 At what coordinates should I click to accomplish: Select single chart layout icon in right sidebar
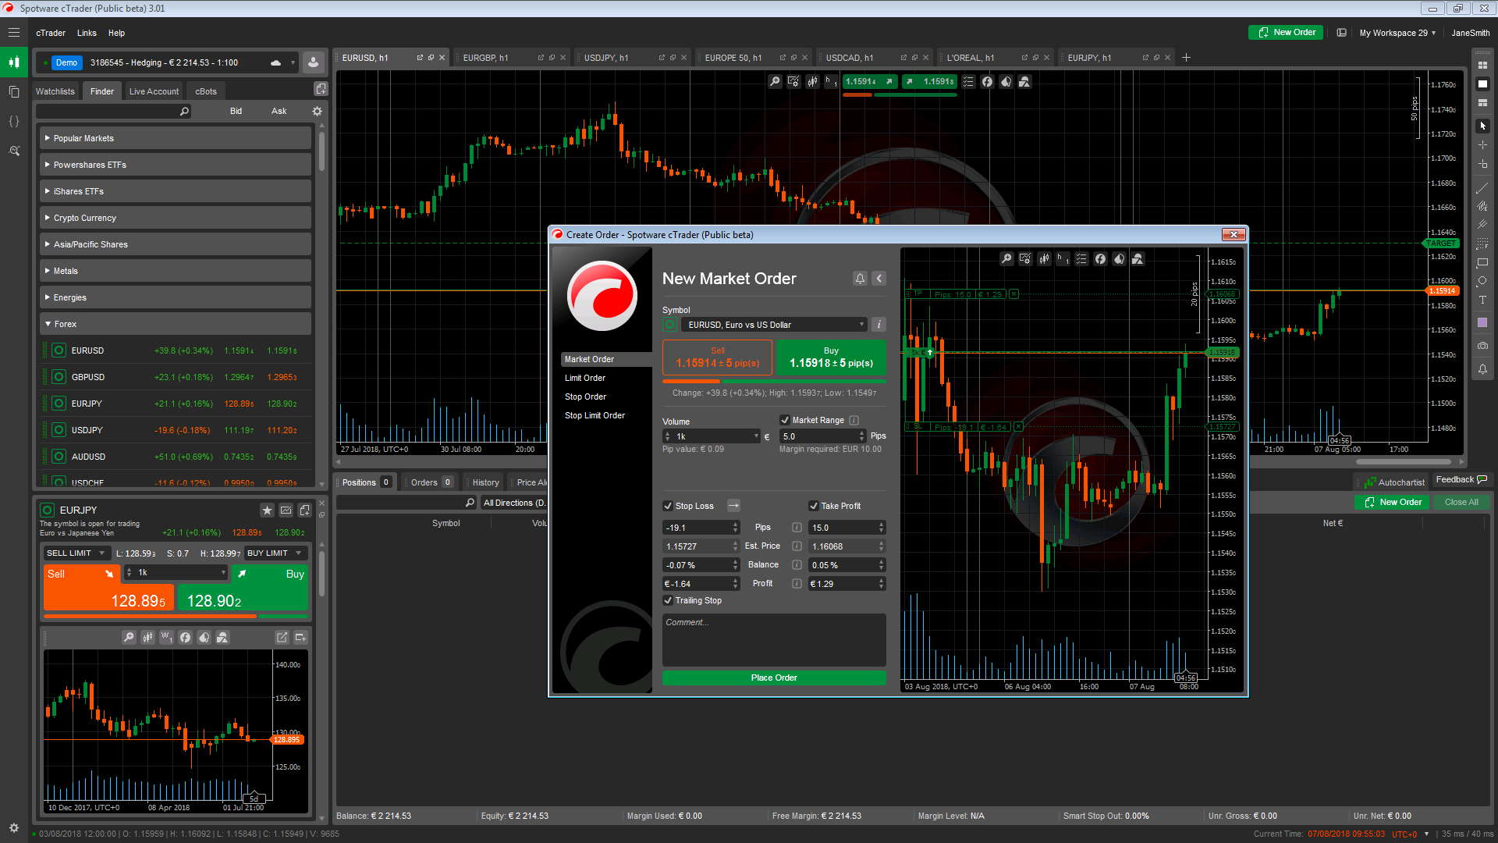pos(1482,84)
